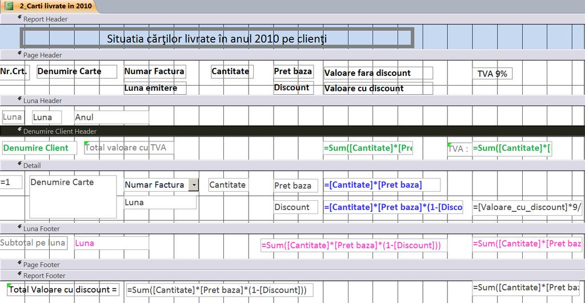Select the =Sum([Cantitate]*[Pret ba field in Report Footer
The width and height of the screenshot is (585, 303).
(x=526, y=288)
